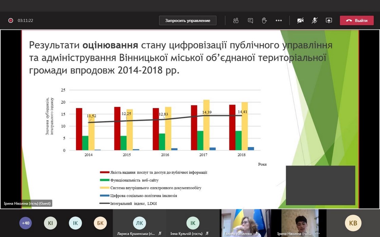The width and height of the screenshot is (380, 237).
Task: Raise your hand in the meeting
Action: pos(264,21)
